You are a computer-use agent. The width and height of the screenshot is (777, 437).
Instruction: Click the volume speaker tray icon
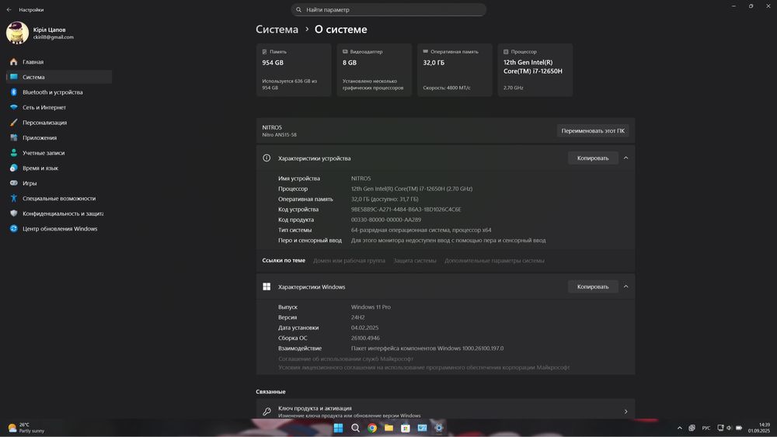729,428
